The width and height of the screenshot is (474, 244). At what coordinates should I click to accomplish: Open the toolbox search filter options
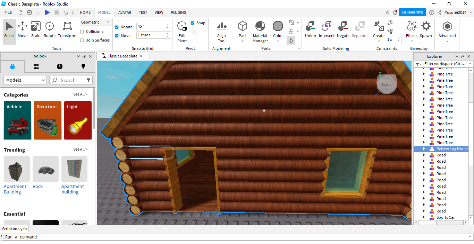pos(89,80)
